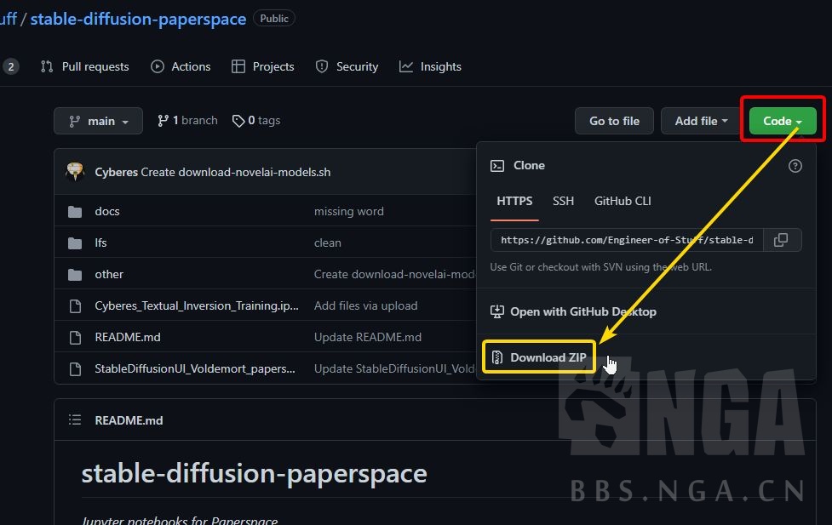
Task: Click the list icon beside README.md heading
Action: 74,419
